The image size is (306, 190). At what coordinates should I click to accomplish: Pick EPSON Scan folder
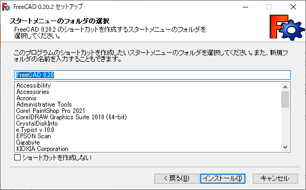pos(33,136)
